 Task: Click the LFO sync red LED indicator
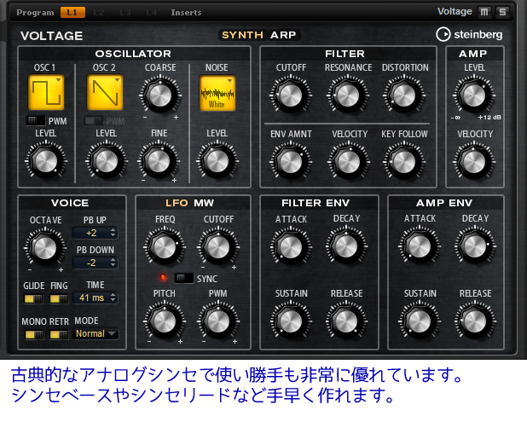(163, 278)
